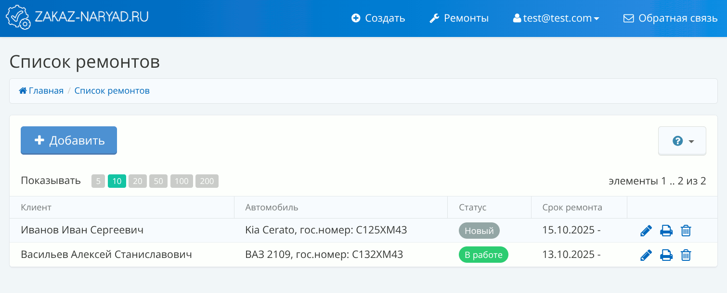Image resolution: width=727 pixels, height=293 pixels.
Task: Print the Васильев ВАЗ 2109 repair order
Action: pos(666,255)
